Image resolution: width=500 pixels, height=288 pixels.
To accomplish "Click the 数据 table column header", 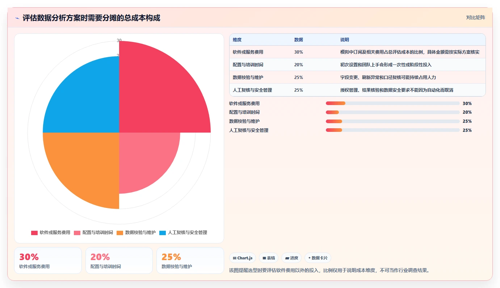I will [299, 40].
